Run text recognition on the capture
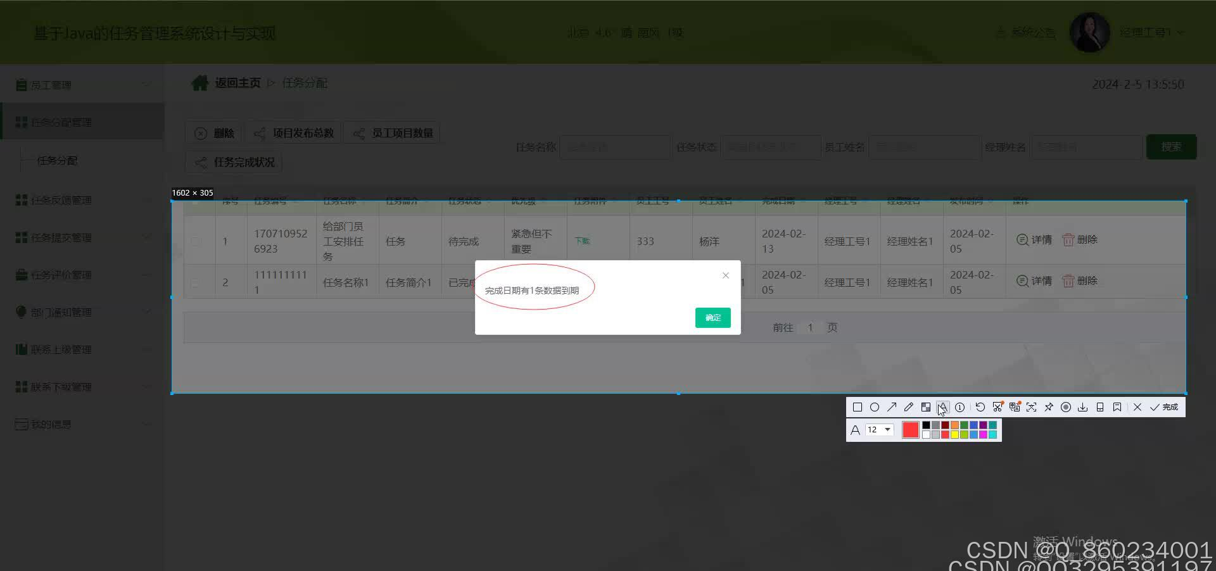This screenshot has height=571, width=1216. click(1032, 407)
